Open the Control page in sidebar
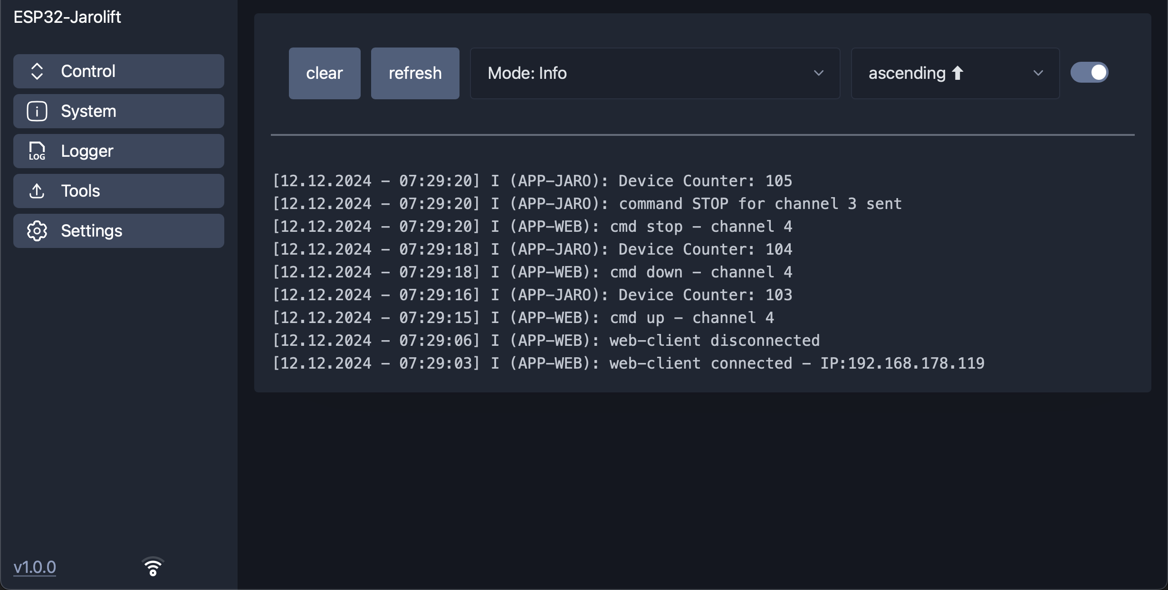The width and height of the screenshot is (1168, 590). coord(119,71)
